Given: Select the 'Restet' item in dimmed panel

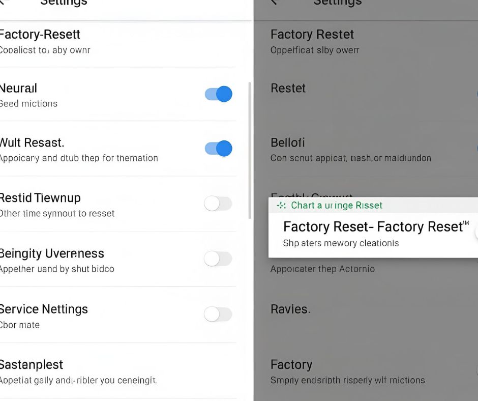Looking at the screenshot, I should (x=288, y=89).
